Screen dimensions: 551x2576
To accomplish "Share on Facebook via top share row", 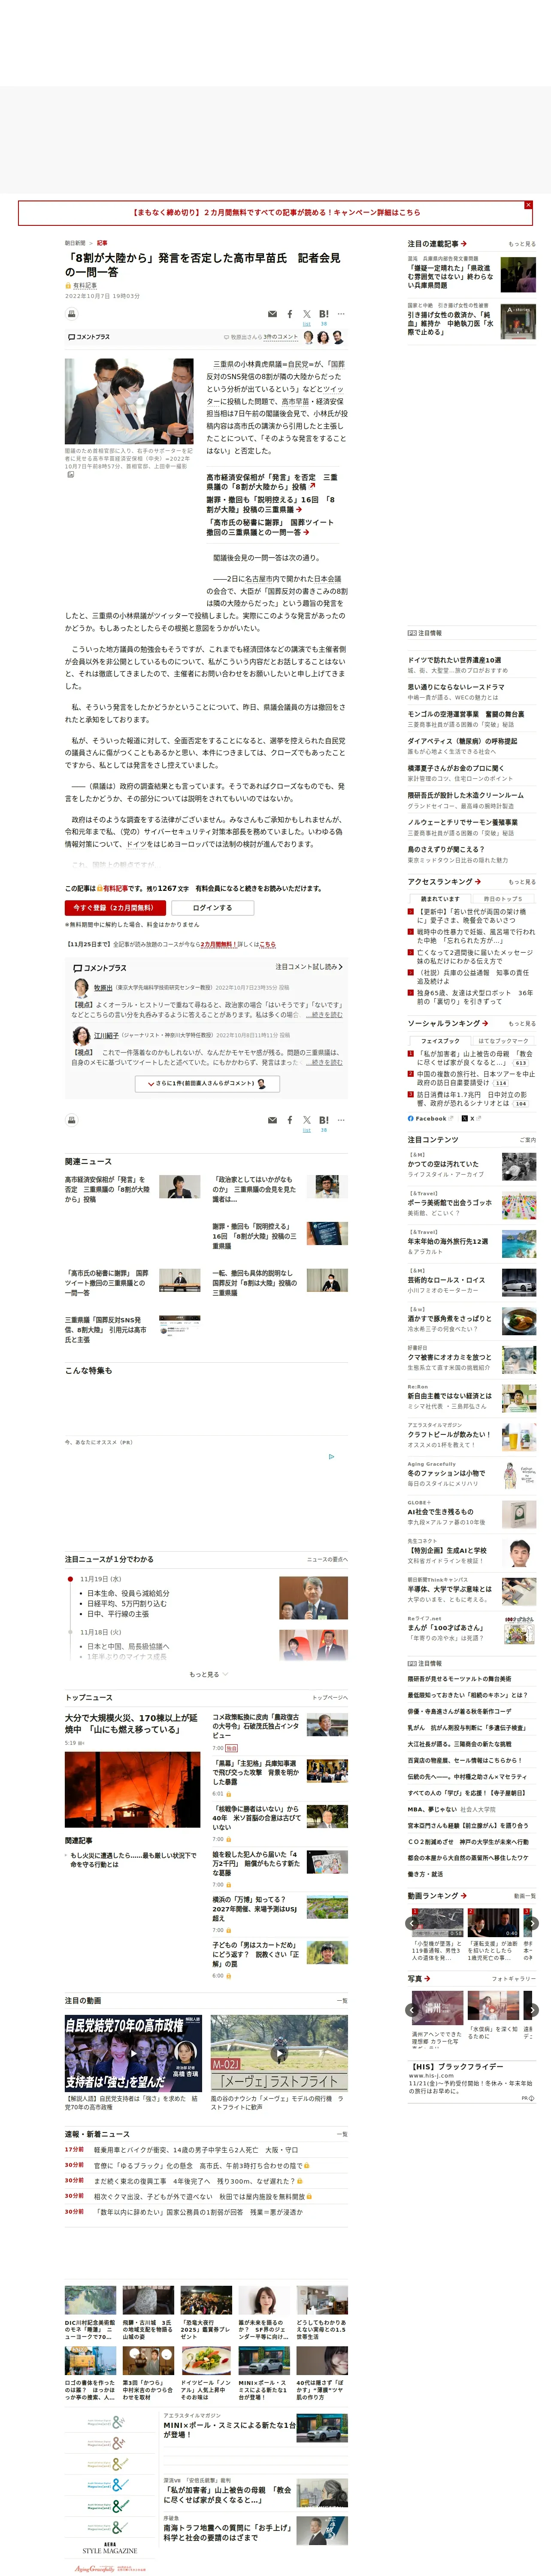I will (290, 314).
